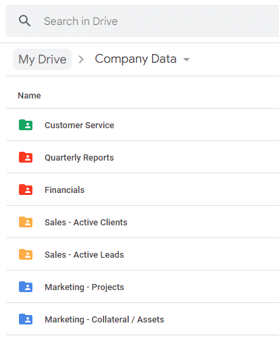
Task: Select the blue Marketing - Projects folder icon
Action: 26,287
